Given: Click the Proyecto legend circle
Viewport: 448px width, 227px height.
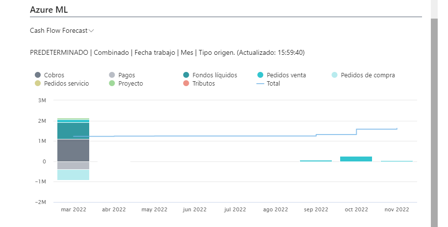Looking at the screenshot, I should 112,84.
